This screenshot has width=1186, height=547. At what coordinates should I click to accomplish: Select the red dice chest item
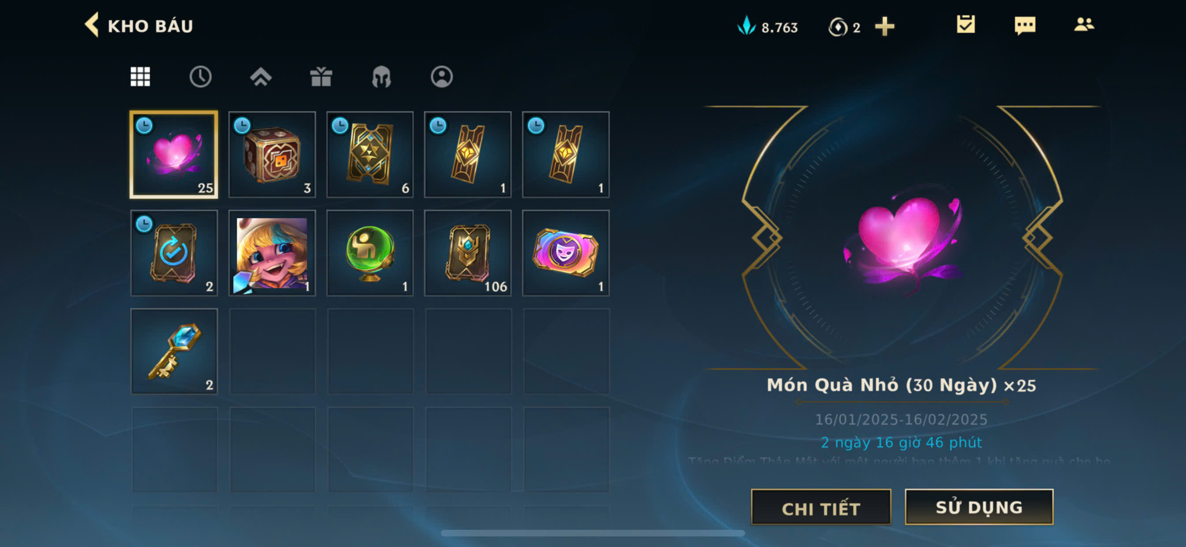272,155
